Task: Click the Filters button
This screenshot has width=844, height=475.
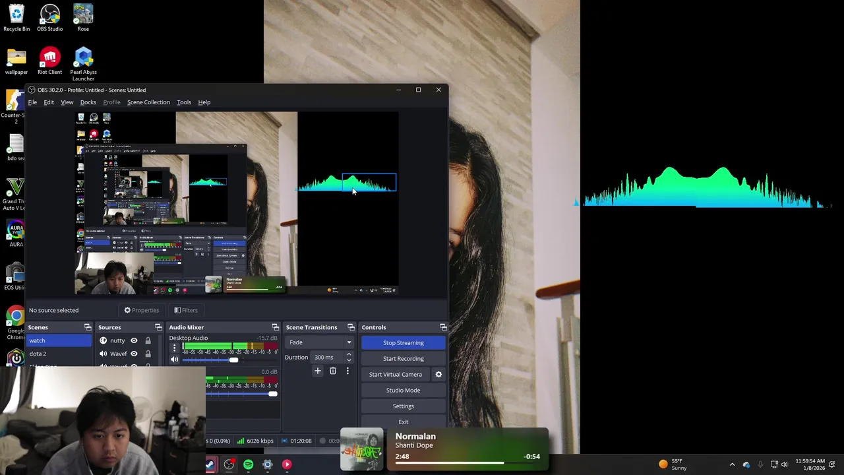Action: click(x=185, y=310)
